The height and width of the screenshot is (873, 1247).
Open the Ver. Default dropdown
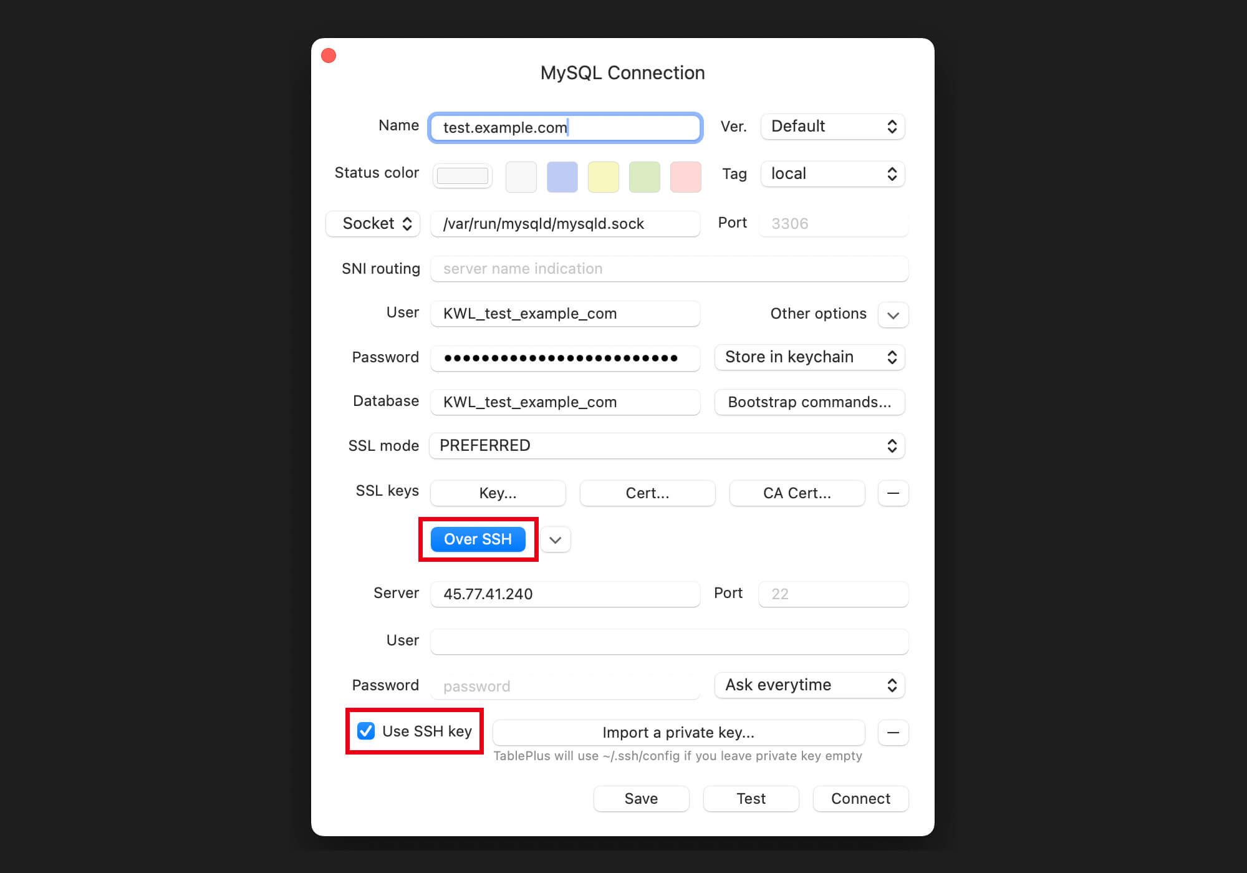pos(832,127)
